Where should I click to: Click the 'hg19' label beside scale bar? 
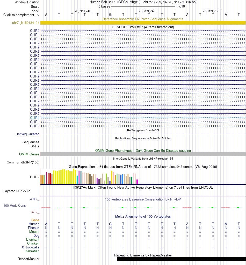pyautogui.click(x=181, y=6)
